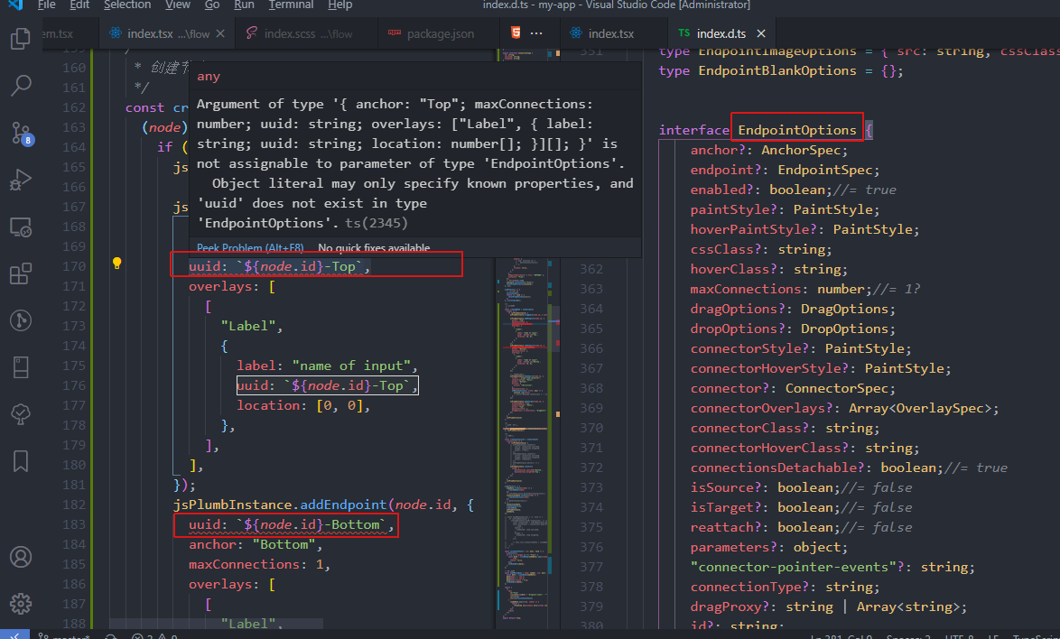Click the 'any' type in hover tooltip
The width and height of the screenshot is (1060, 639).
click(x=209, y=77)
